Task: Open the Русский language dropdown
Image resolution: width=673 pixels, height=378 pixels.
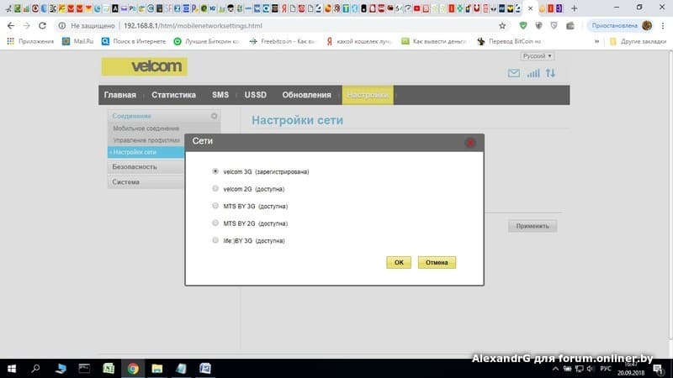Action: coord(537,56)
